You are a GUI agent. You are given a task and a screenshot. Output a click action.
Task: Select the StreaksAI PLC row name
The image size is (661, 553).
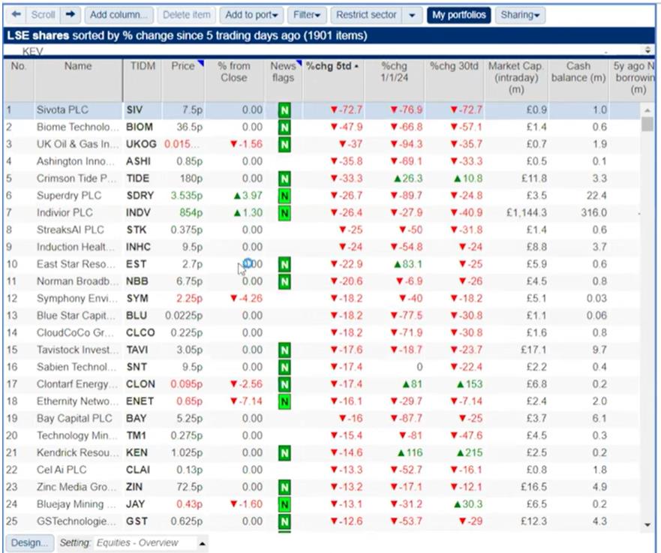[70, 230]
